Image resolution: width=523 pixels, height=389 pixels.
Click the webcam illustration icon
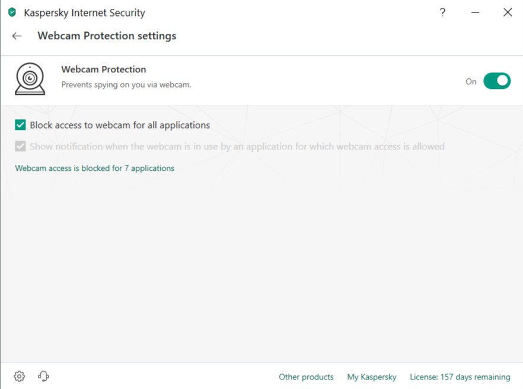click(x=30, y=79)
